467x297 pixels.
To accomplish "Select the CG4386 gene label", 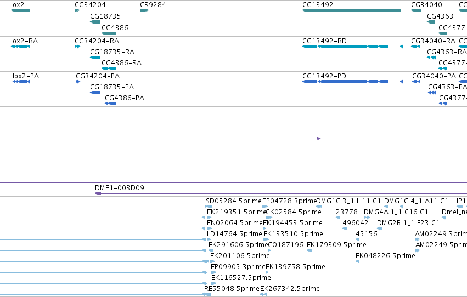I will (115, 27).
